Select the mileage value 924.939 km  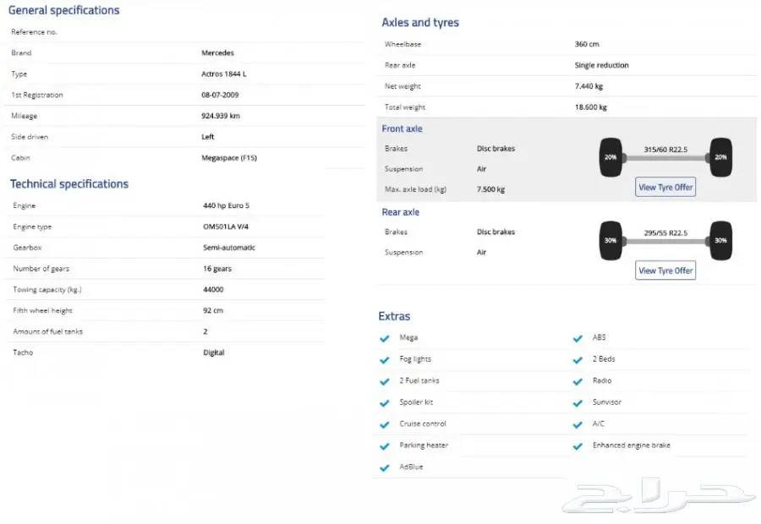[221, 116]
